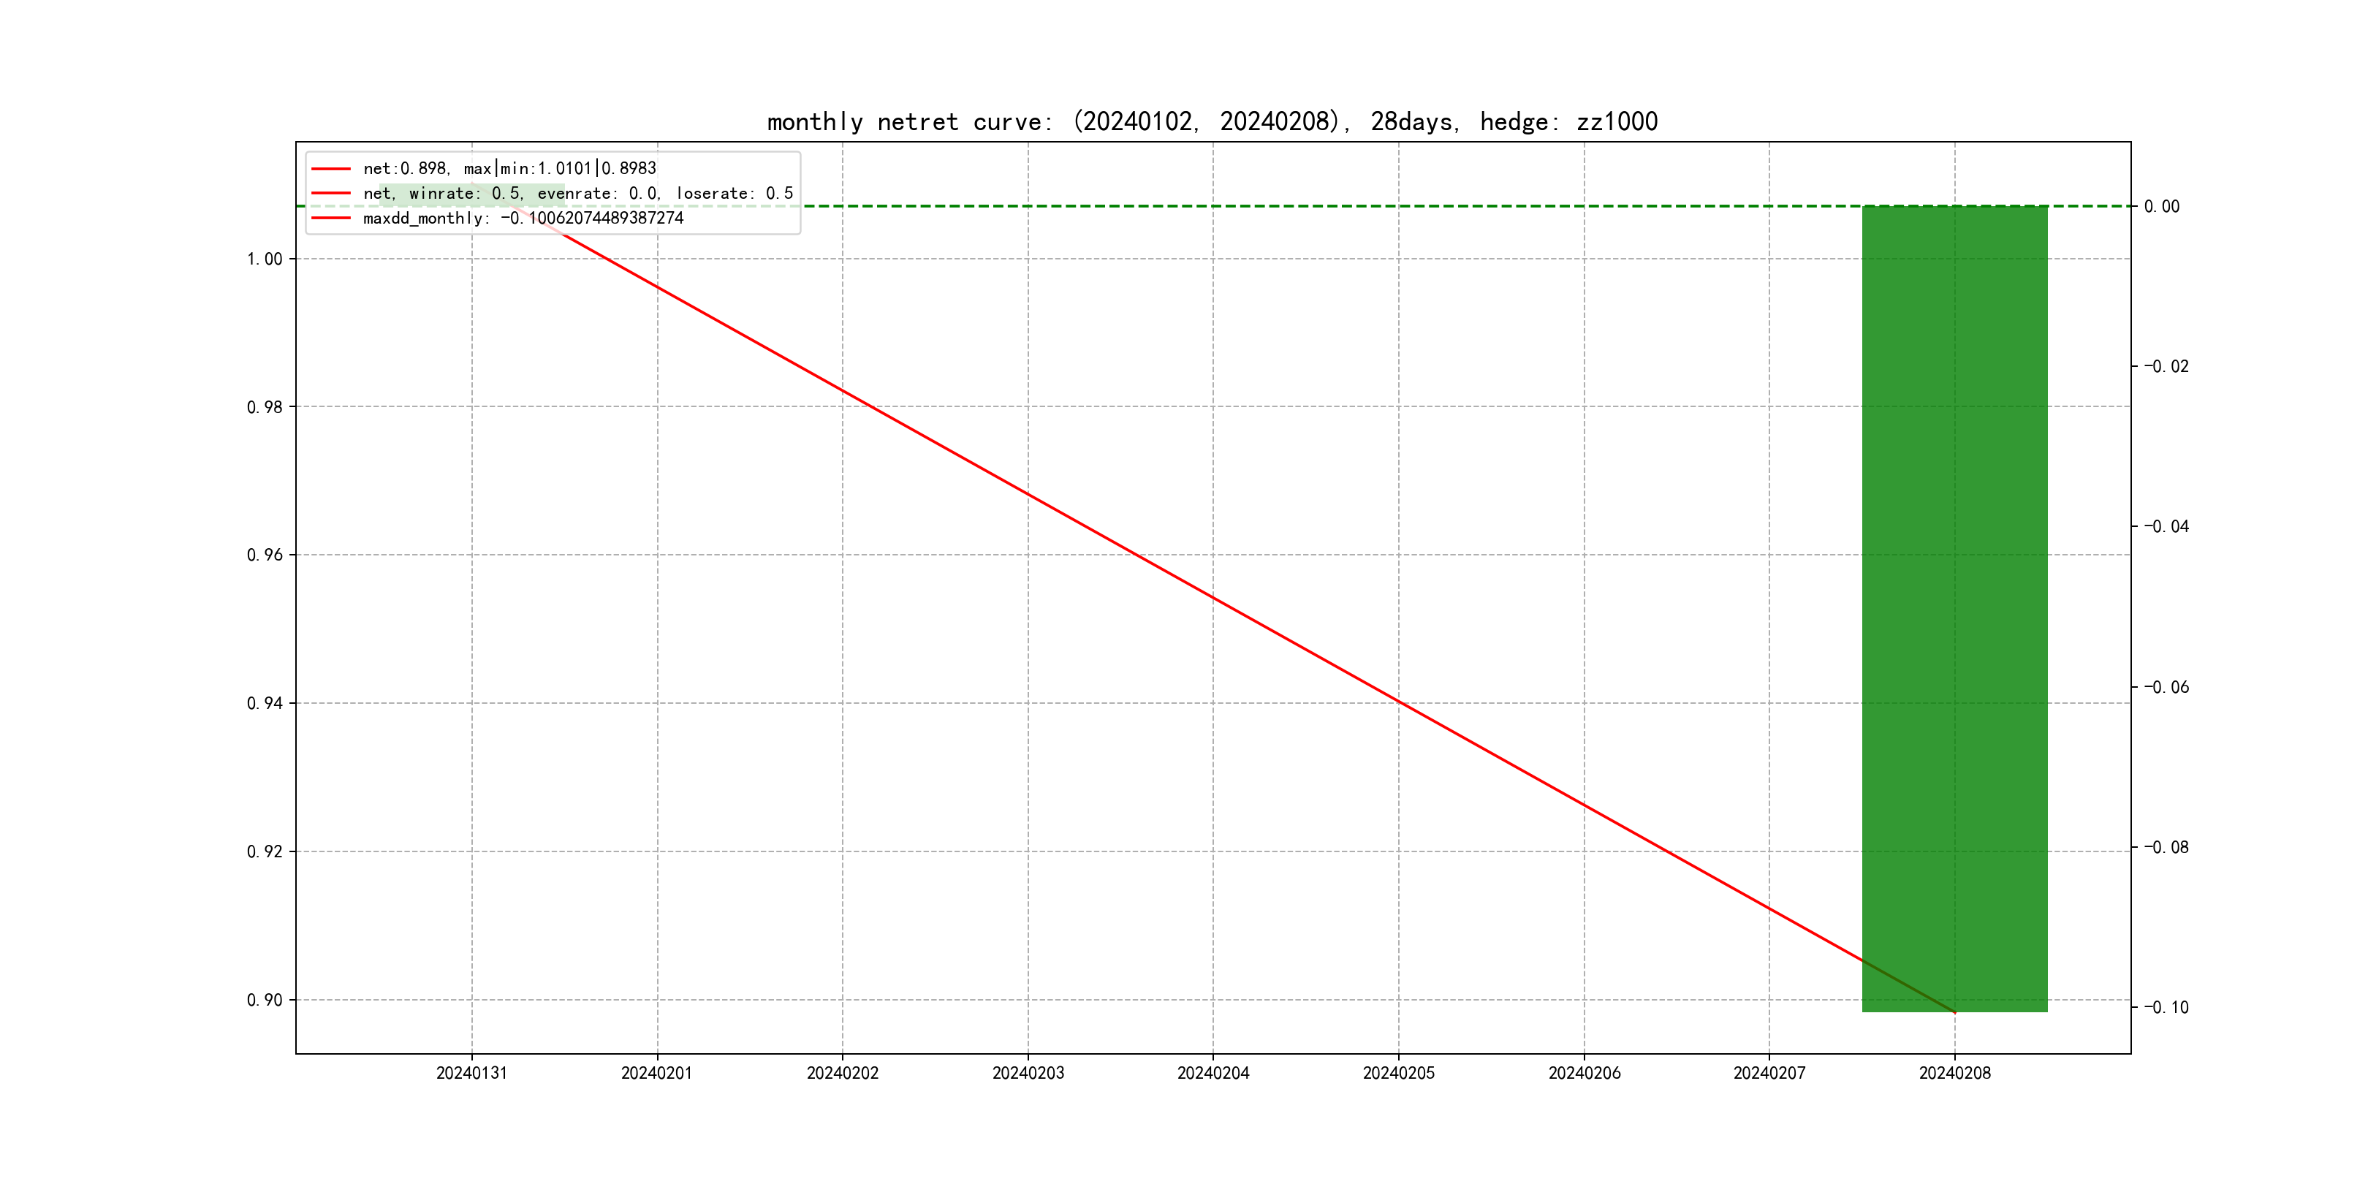2368x1184 pixels.
Task: Click the maxdd_monthly legend entry
Action: pyautogui.click(x=523, y=218)
